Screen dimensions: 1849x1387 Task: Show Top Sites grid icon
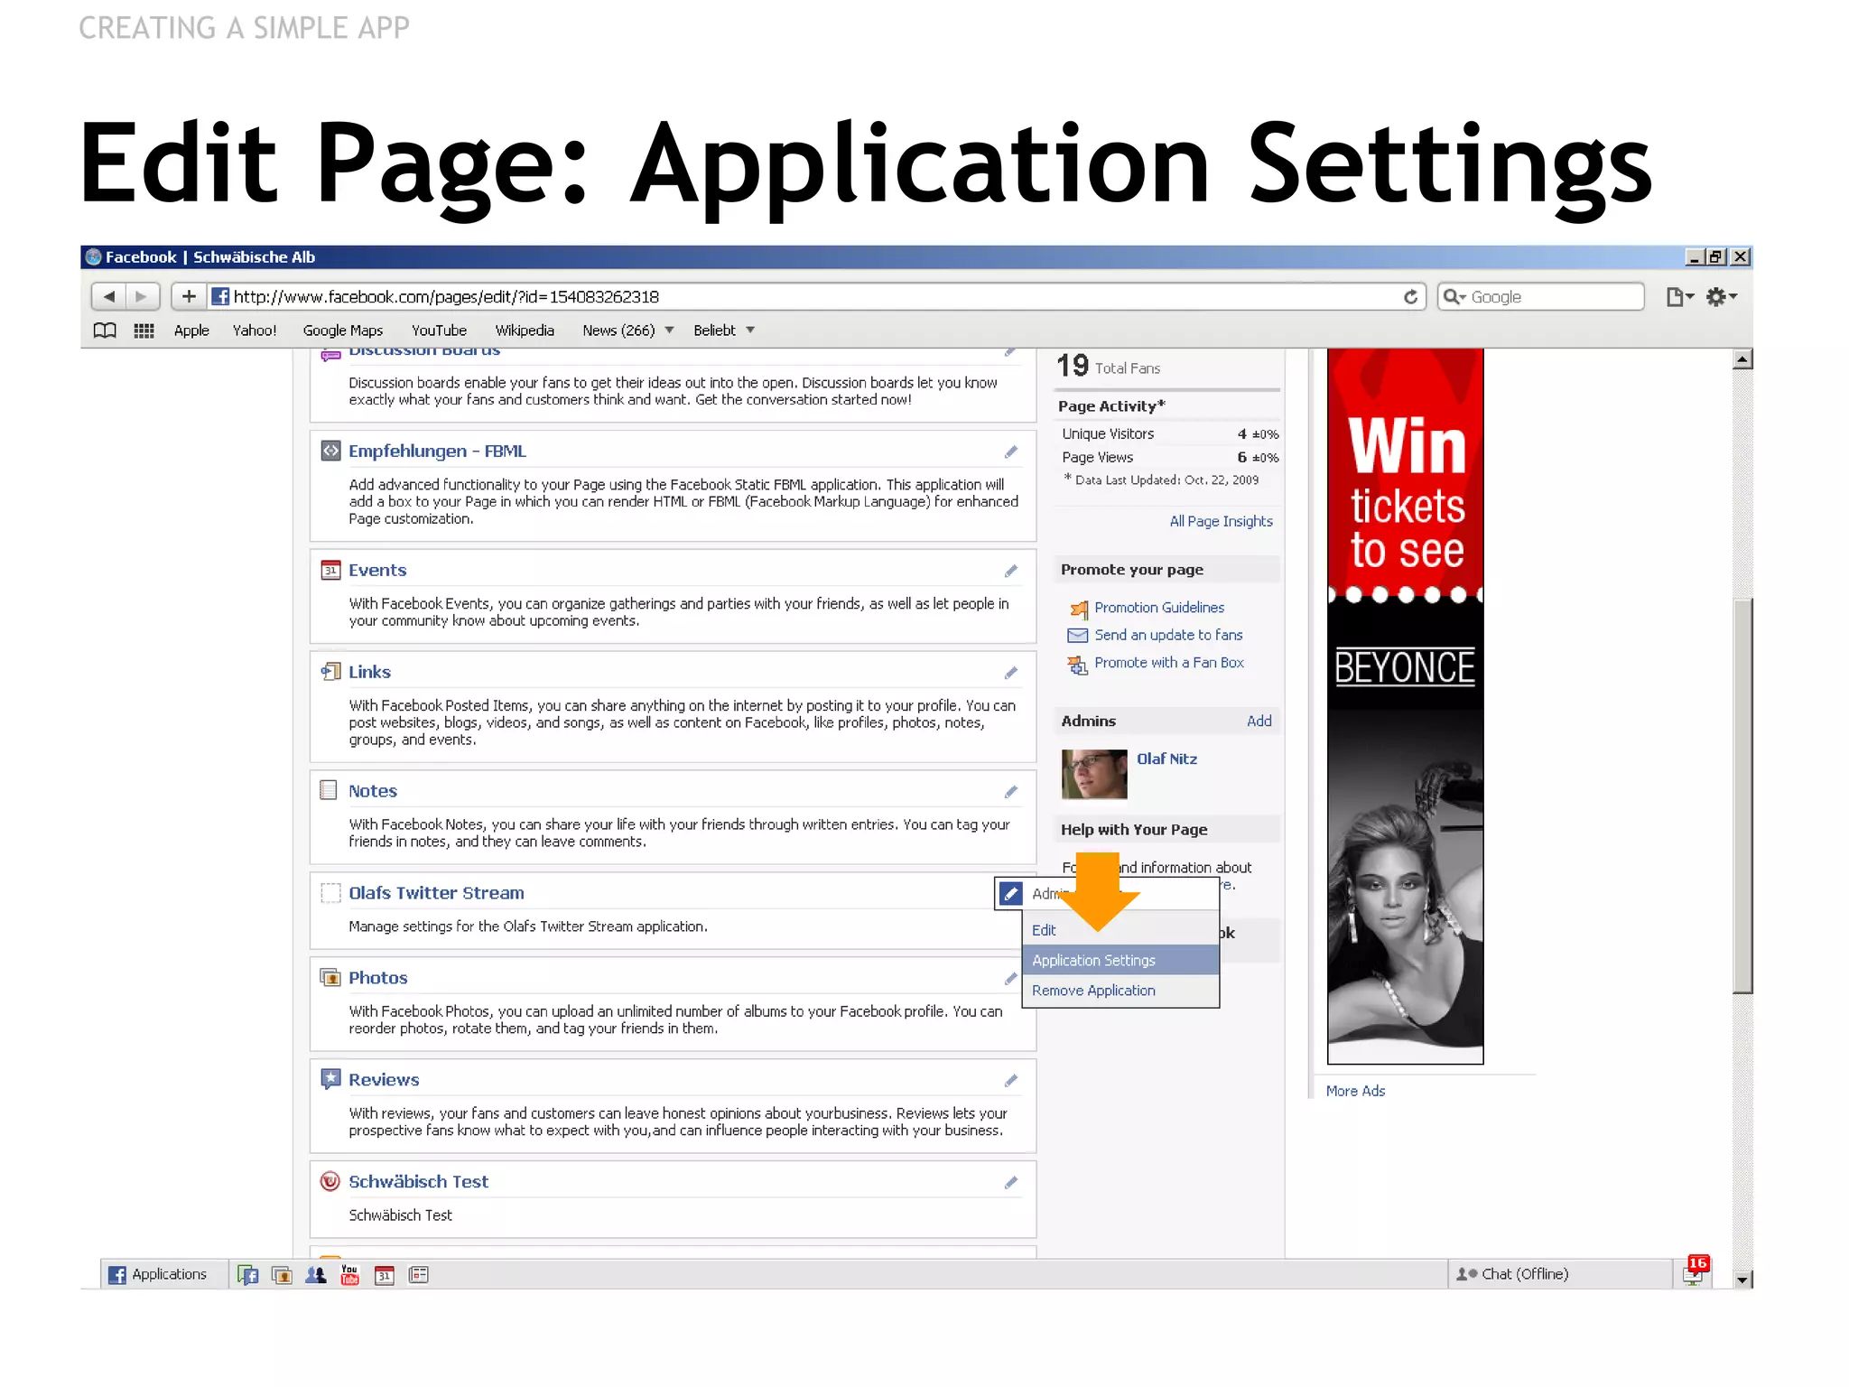click(x=144, y=330)
